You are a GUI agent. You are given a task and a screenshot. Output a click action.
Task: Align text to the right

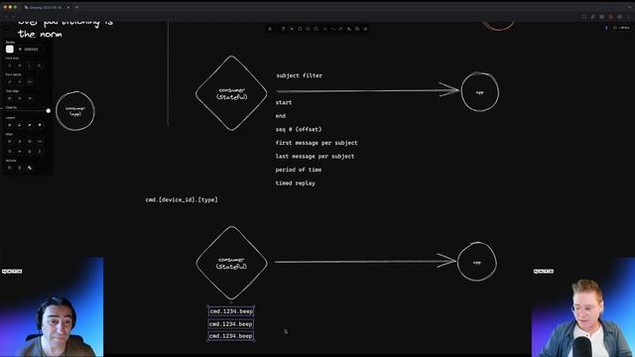(x=30, y=98)
